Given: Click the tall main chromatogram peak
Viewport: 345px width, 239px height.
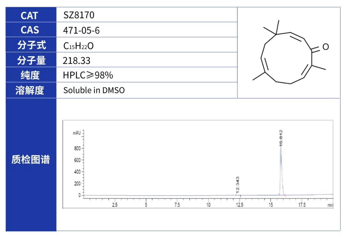Looking at the screenshot, I should (x=281, y=170).
